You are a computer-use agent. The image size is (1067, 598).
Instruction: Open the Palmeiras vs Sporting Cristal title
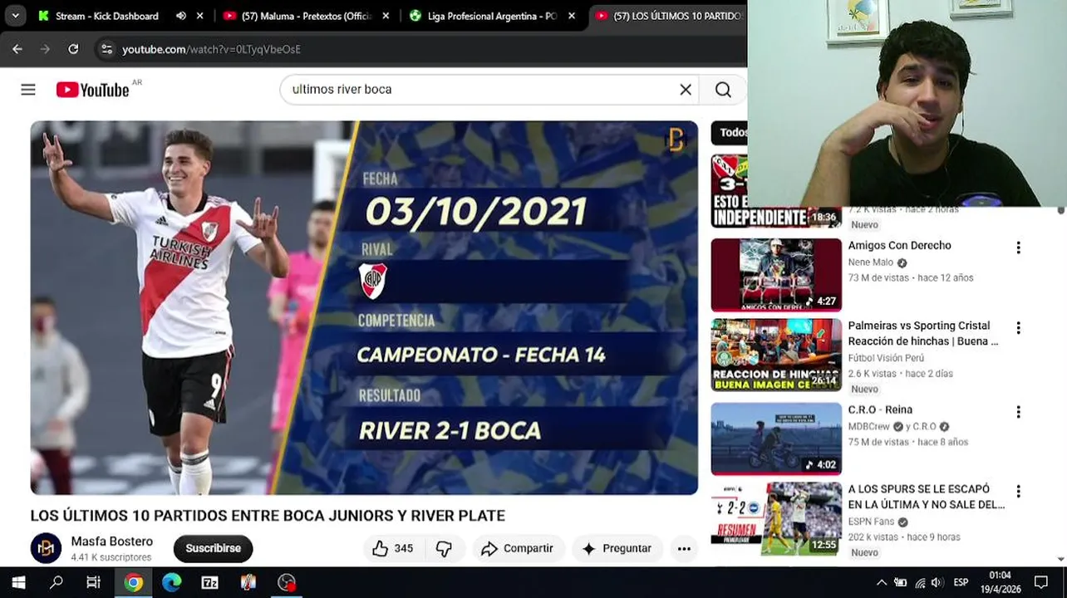[x=922, y=334]
